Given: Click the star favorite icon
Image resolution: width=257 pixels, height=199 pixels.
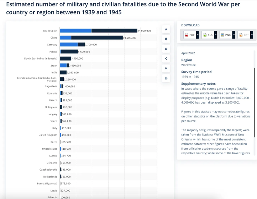Looking at the screenshot, I should pos(166,29).
